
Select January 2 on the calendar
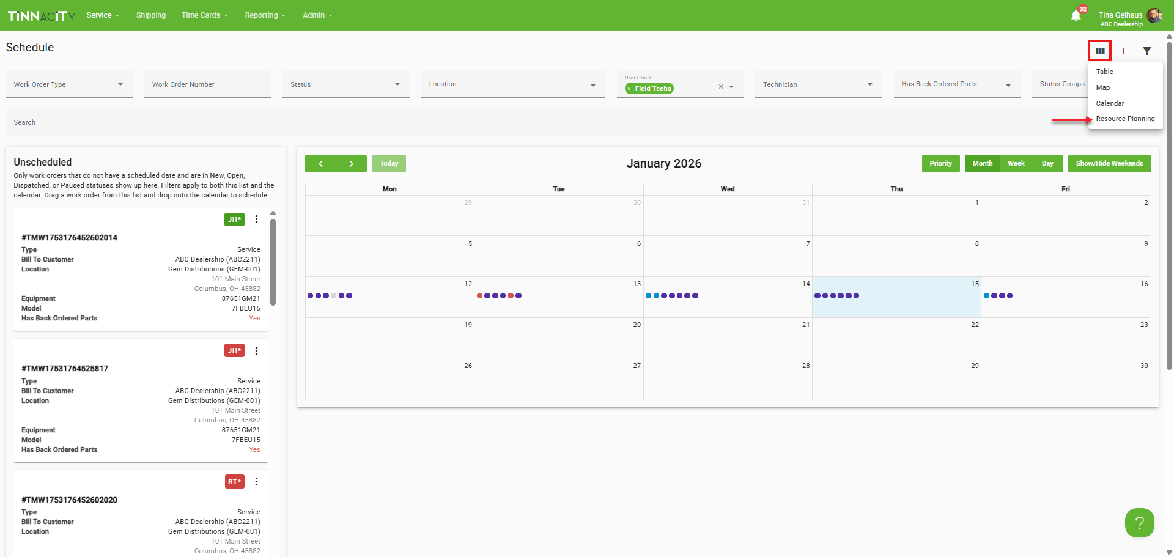[1066, 215]
